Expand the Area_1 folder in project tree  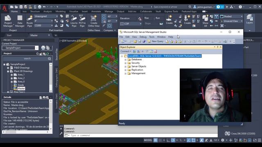pyautogui.click(x=11, y=75)
